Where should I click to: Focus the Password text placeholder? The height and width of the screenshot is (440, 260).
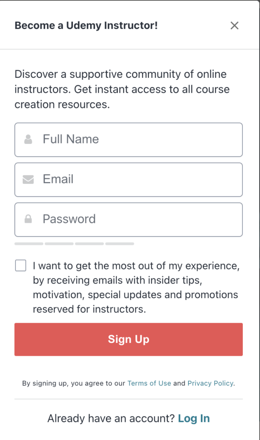click(x=69, y=219)
